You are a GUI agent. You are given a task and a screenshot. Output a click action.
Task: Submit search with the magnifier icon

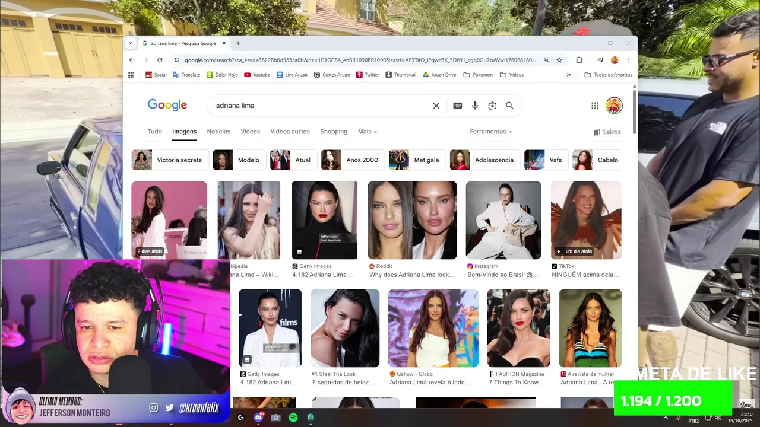point(509,106)
